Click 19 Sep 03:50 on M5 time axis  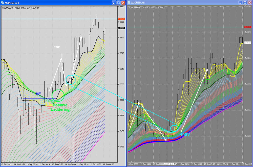click(58, 164)
